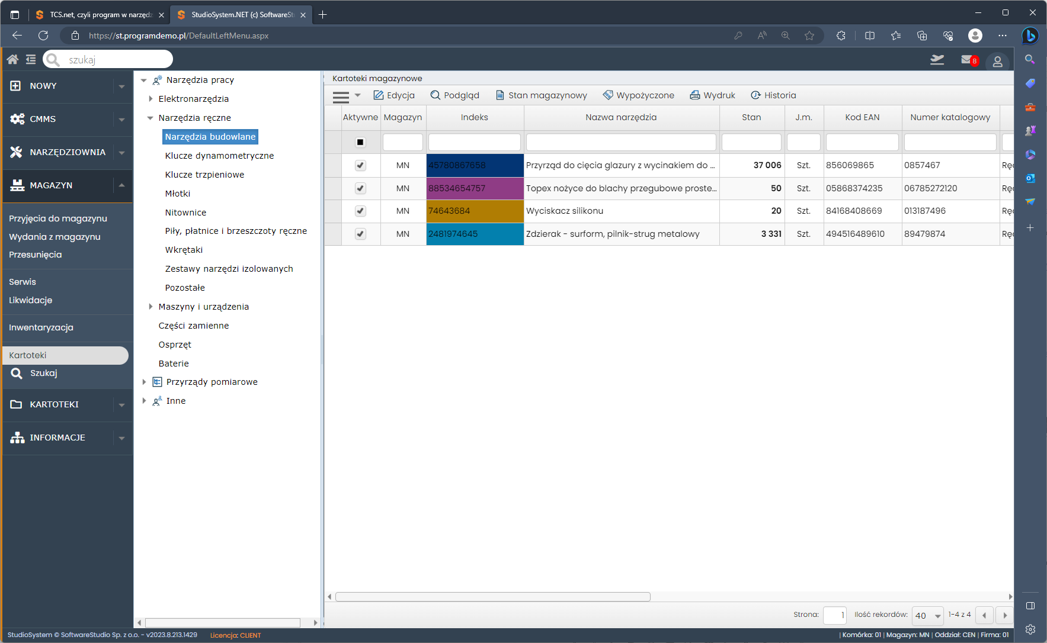Open the Ilość rekordów dropdown
Screen dimensions: 1047x643
(x=927, y=616)
